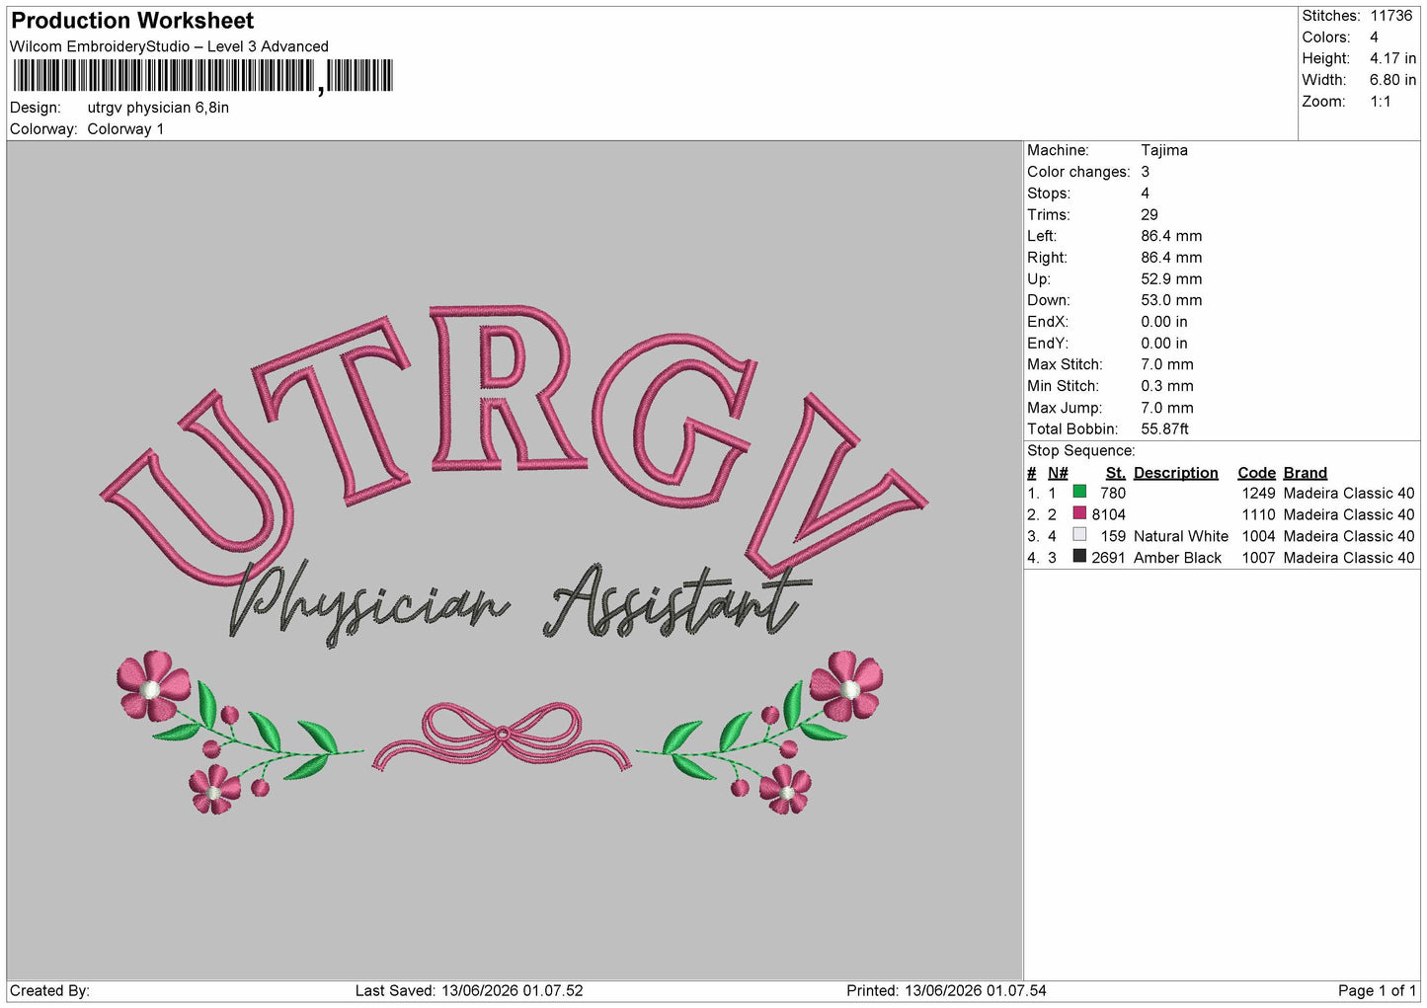
Task: Click the stitch count 2691
Action: (x=1108, y=558)
